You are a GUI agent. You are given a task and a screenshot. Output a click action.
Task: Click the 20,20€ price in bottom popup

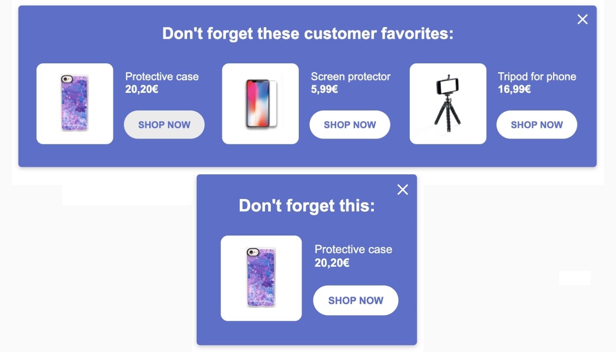331,262
